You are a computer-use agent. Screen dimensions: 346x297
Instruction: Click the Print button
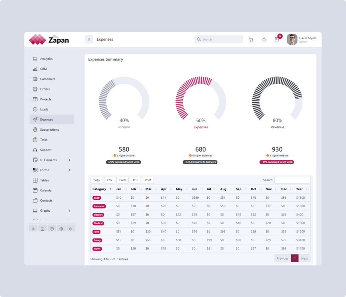(x=148, y=180)
